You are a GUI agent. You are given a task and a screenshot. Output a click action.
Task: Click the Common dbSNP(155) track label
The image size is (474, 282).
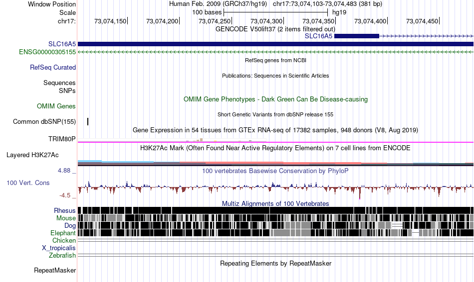coord(44,121)
